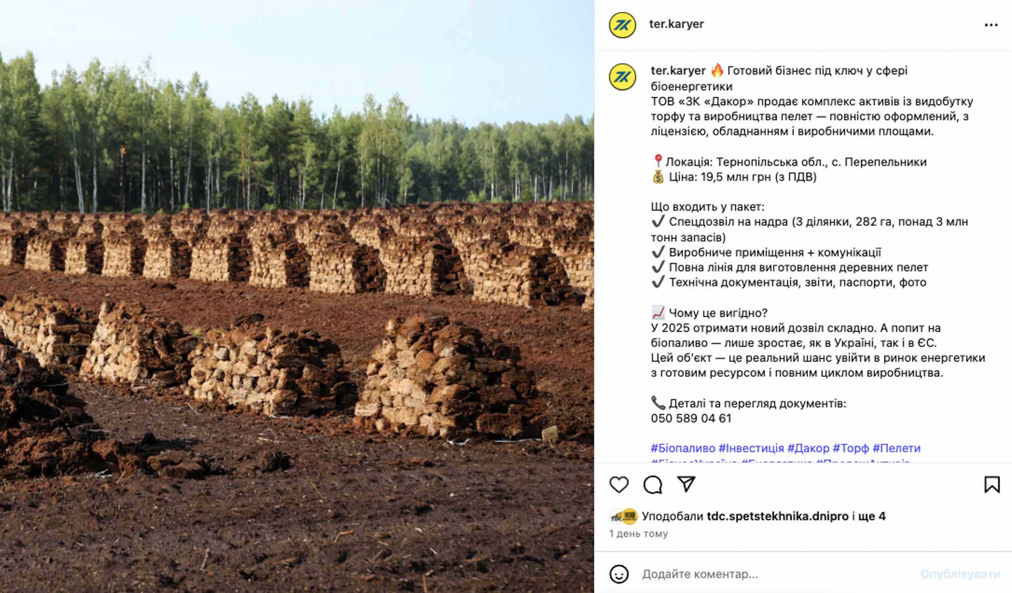This screenshot has height=593, width=1012.
Task: Open the #Пелети hashtag
Action: coord(896,448)
